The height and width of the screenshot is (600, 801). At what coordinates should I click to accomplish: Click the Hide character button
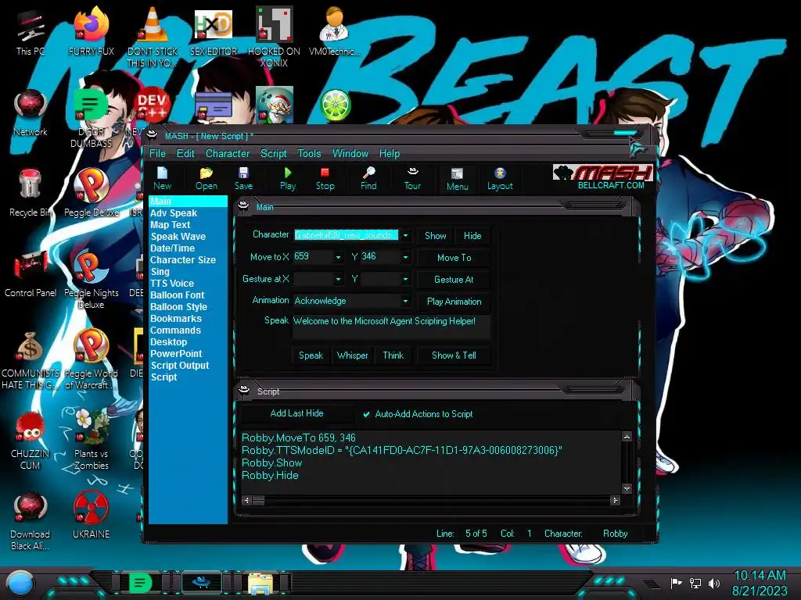click(472, 236)
